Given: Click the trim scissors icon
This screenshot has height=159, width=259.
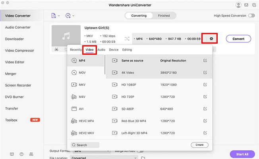Looking at the screenshot, I should [x=56, y=49].
